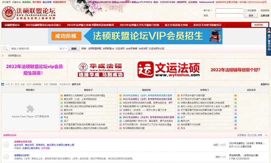
Task: Click the 登录 button
Action: [x=251, y=16]
